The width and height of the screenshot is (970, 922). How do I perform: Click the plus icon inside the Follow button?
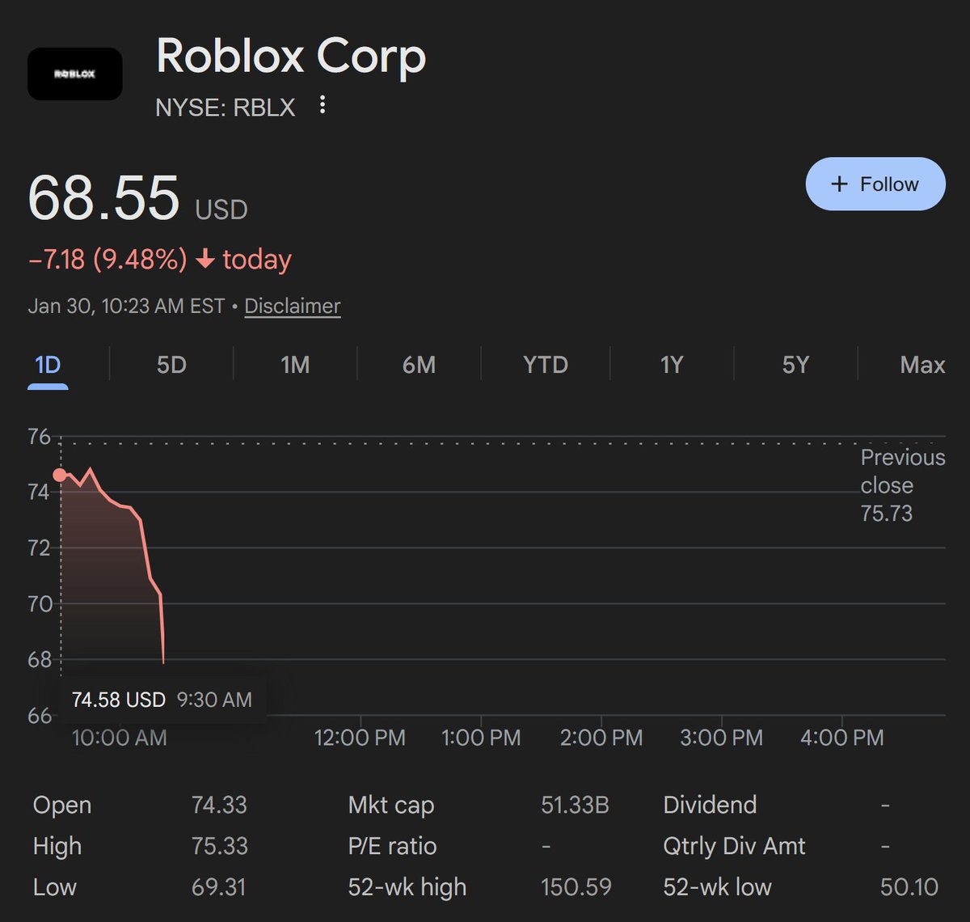[838, 184]
